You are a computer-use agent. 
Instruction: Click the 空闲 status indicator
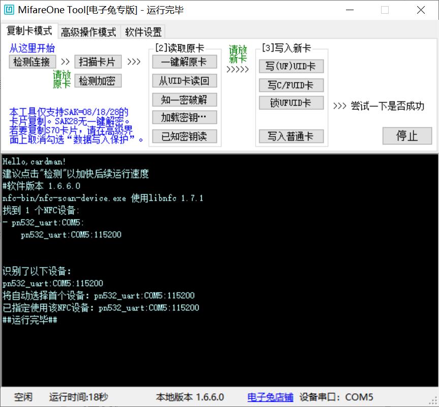(x=23, y=397)
